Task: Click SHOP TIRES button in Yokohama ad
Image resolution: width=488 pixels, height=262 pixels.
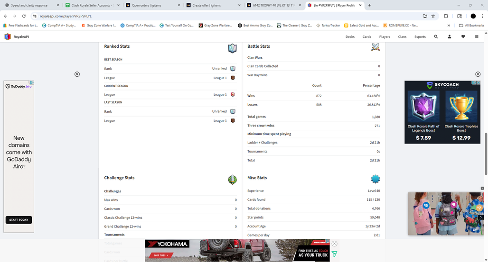Action: click(160, 255)
